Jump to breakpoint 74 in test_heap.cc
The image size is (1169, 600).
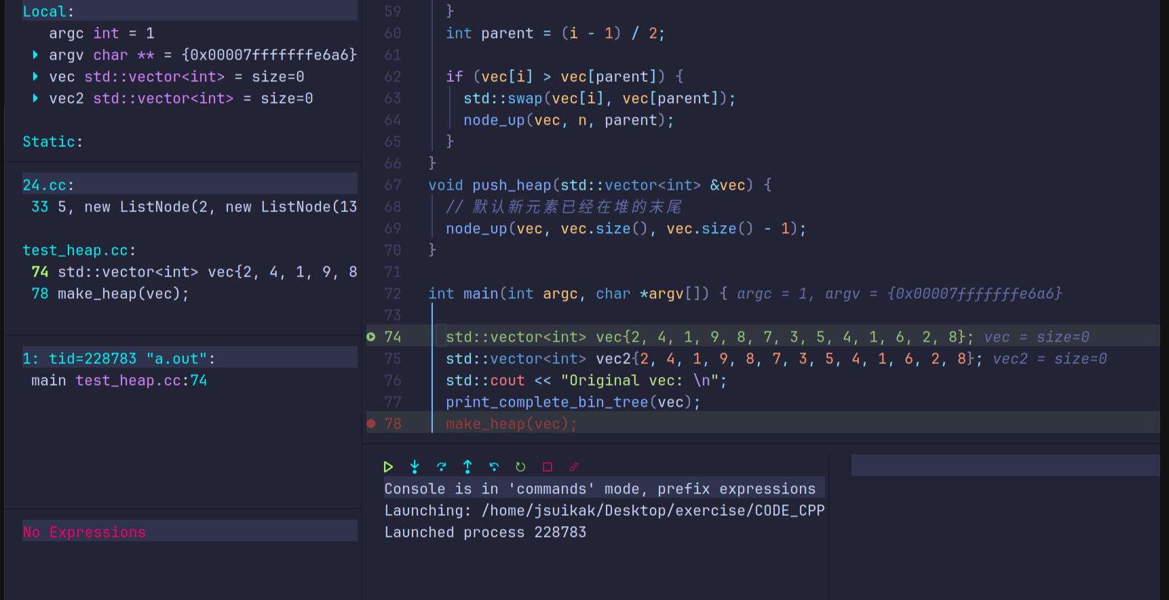coord(194,272)
